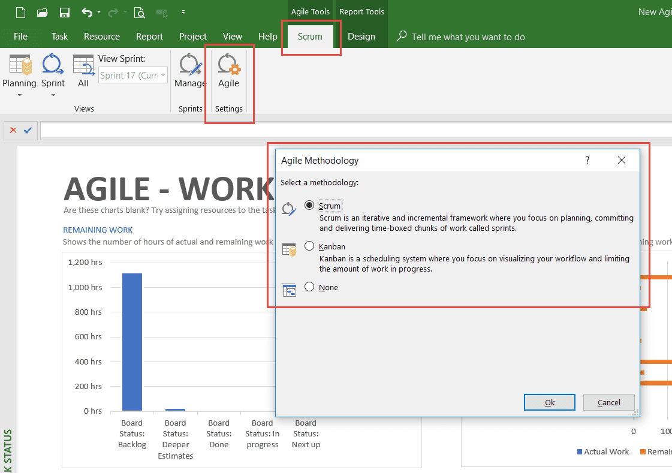Image resolution: width=672 pixels, height=473 pixels.
Task: Click the "600 hrs" axis value
Action: (x=88, y=337)
